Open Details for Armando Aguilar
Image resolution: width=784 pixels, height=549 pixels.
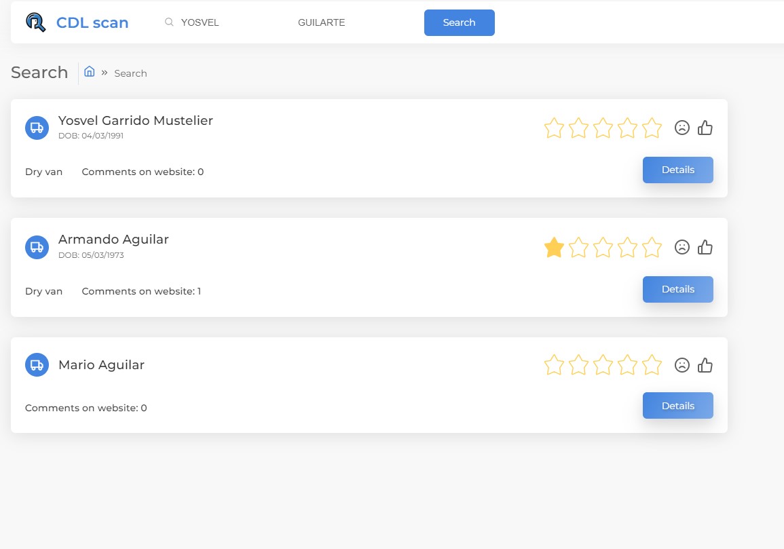pyautogui.click(x=677, y=289)
